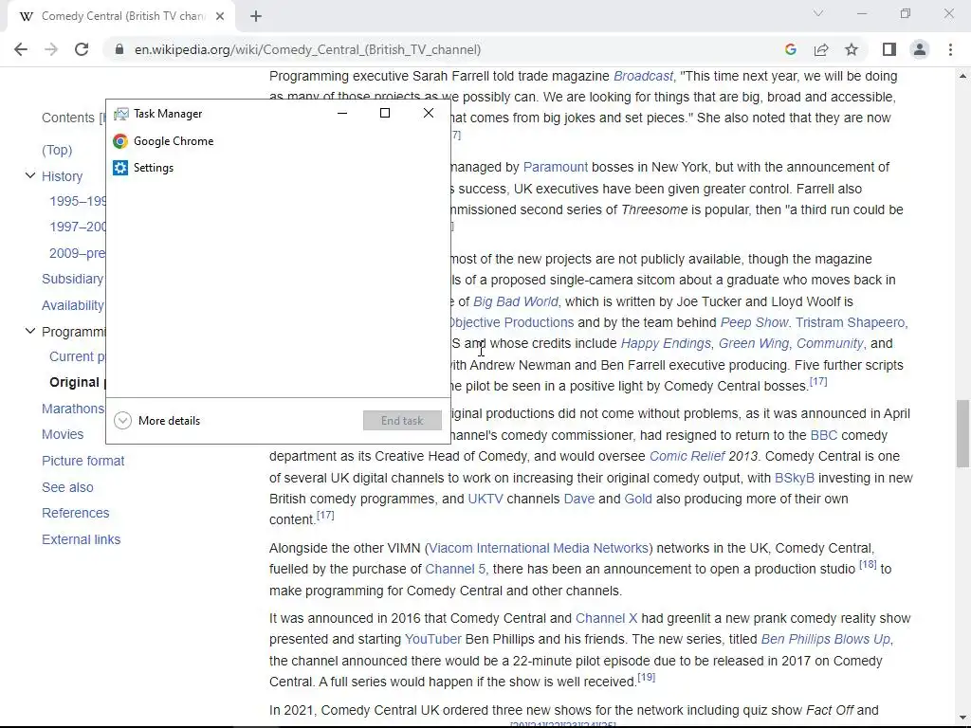Open the Comic Relief link
This screenshot has width=971, height=728.
[687, 457]
